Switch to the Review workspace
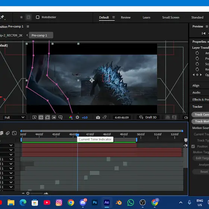 (x=126, y=18)
